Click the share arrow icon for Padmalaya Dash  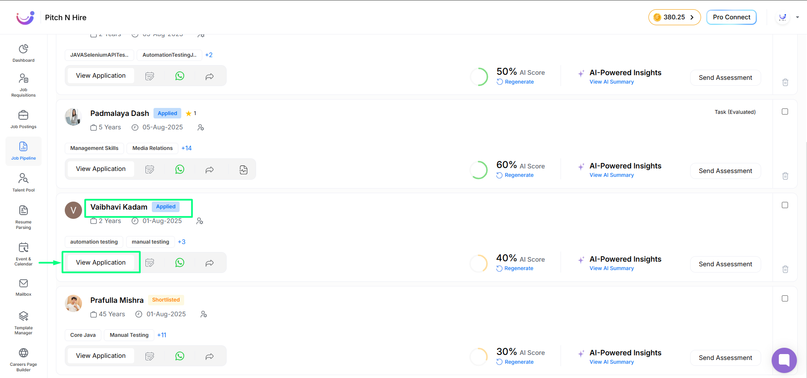tap(209, 170)
